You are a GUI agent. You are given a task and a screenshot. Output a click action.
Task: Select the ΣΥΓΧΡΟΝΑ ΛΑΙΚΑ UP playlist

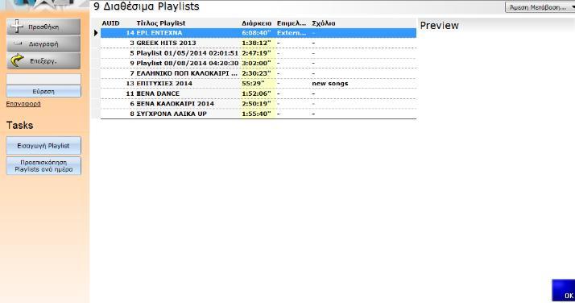point(259,114)
